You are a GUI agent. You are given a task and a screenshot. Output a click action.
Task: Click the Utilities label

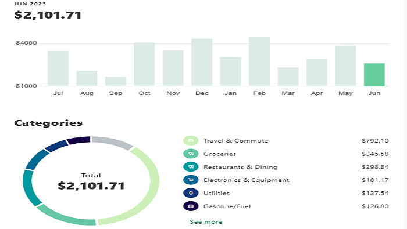pos(217,193)
